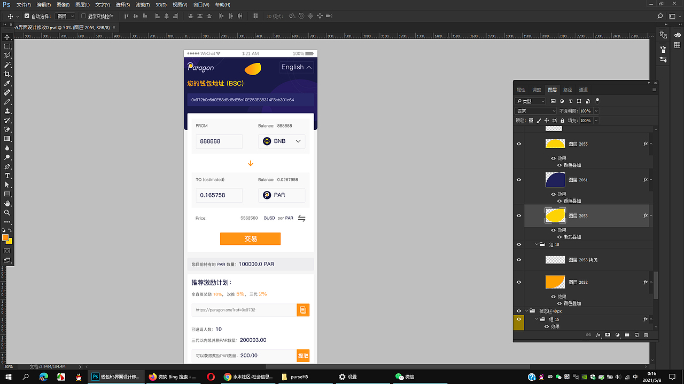Select the Crop tool
The image size is (684, 384).
pyautogui.click(x=7, y=74)
